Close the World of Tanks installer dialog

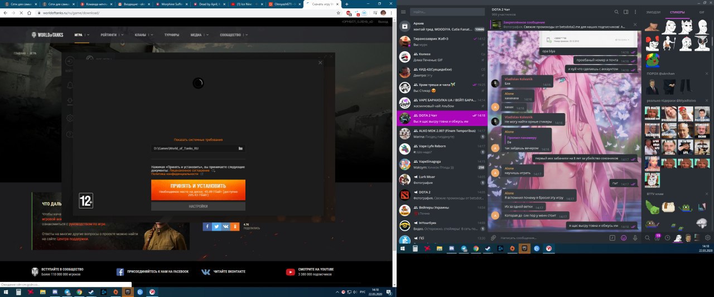coord(320,62)
